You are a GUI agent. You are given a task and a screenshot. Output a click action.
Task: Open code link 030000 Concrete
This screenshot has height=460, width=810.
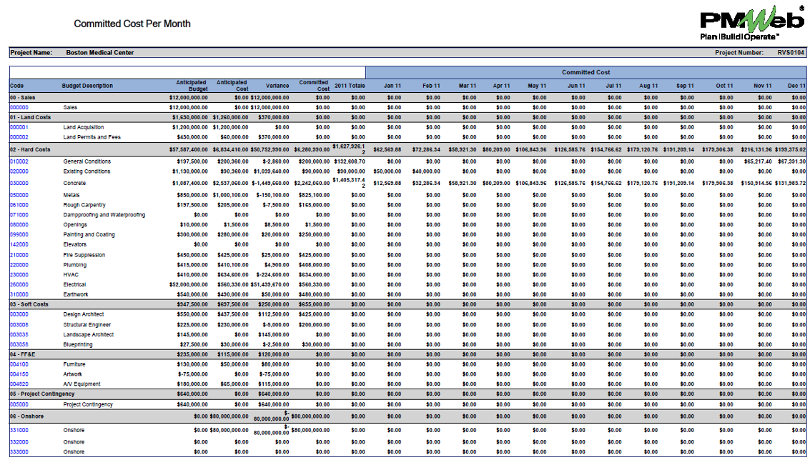click(x=19, y=184)
